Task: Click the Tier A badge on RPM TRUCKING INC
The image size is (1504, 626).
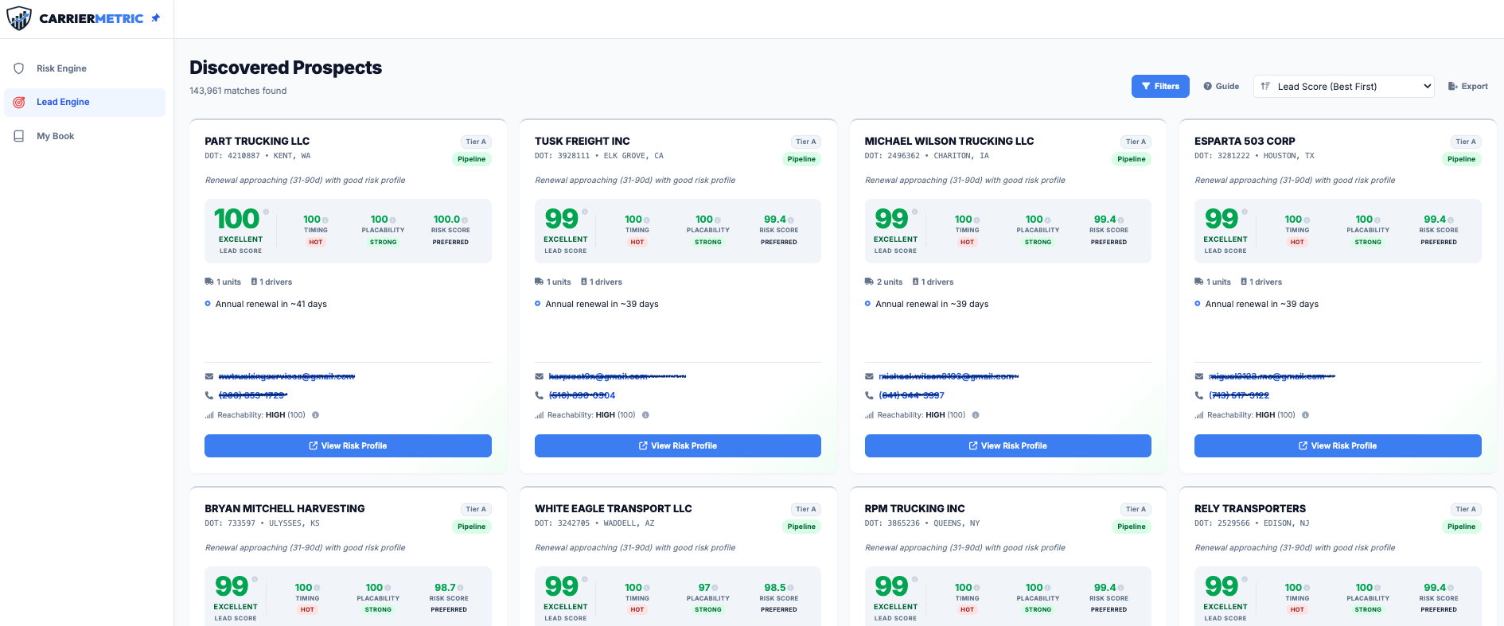Action: click(x=1136, y=509)
